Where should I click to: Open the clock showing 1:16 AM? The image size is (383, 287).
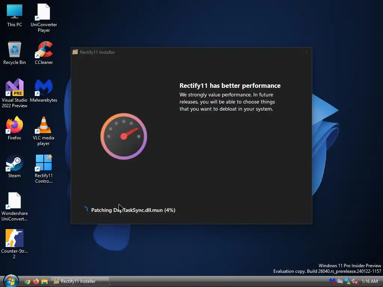(x=370, y=281)
